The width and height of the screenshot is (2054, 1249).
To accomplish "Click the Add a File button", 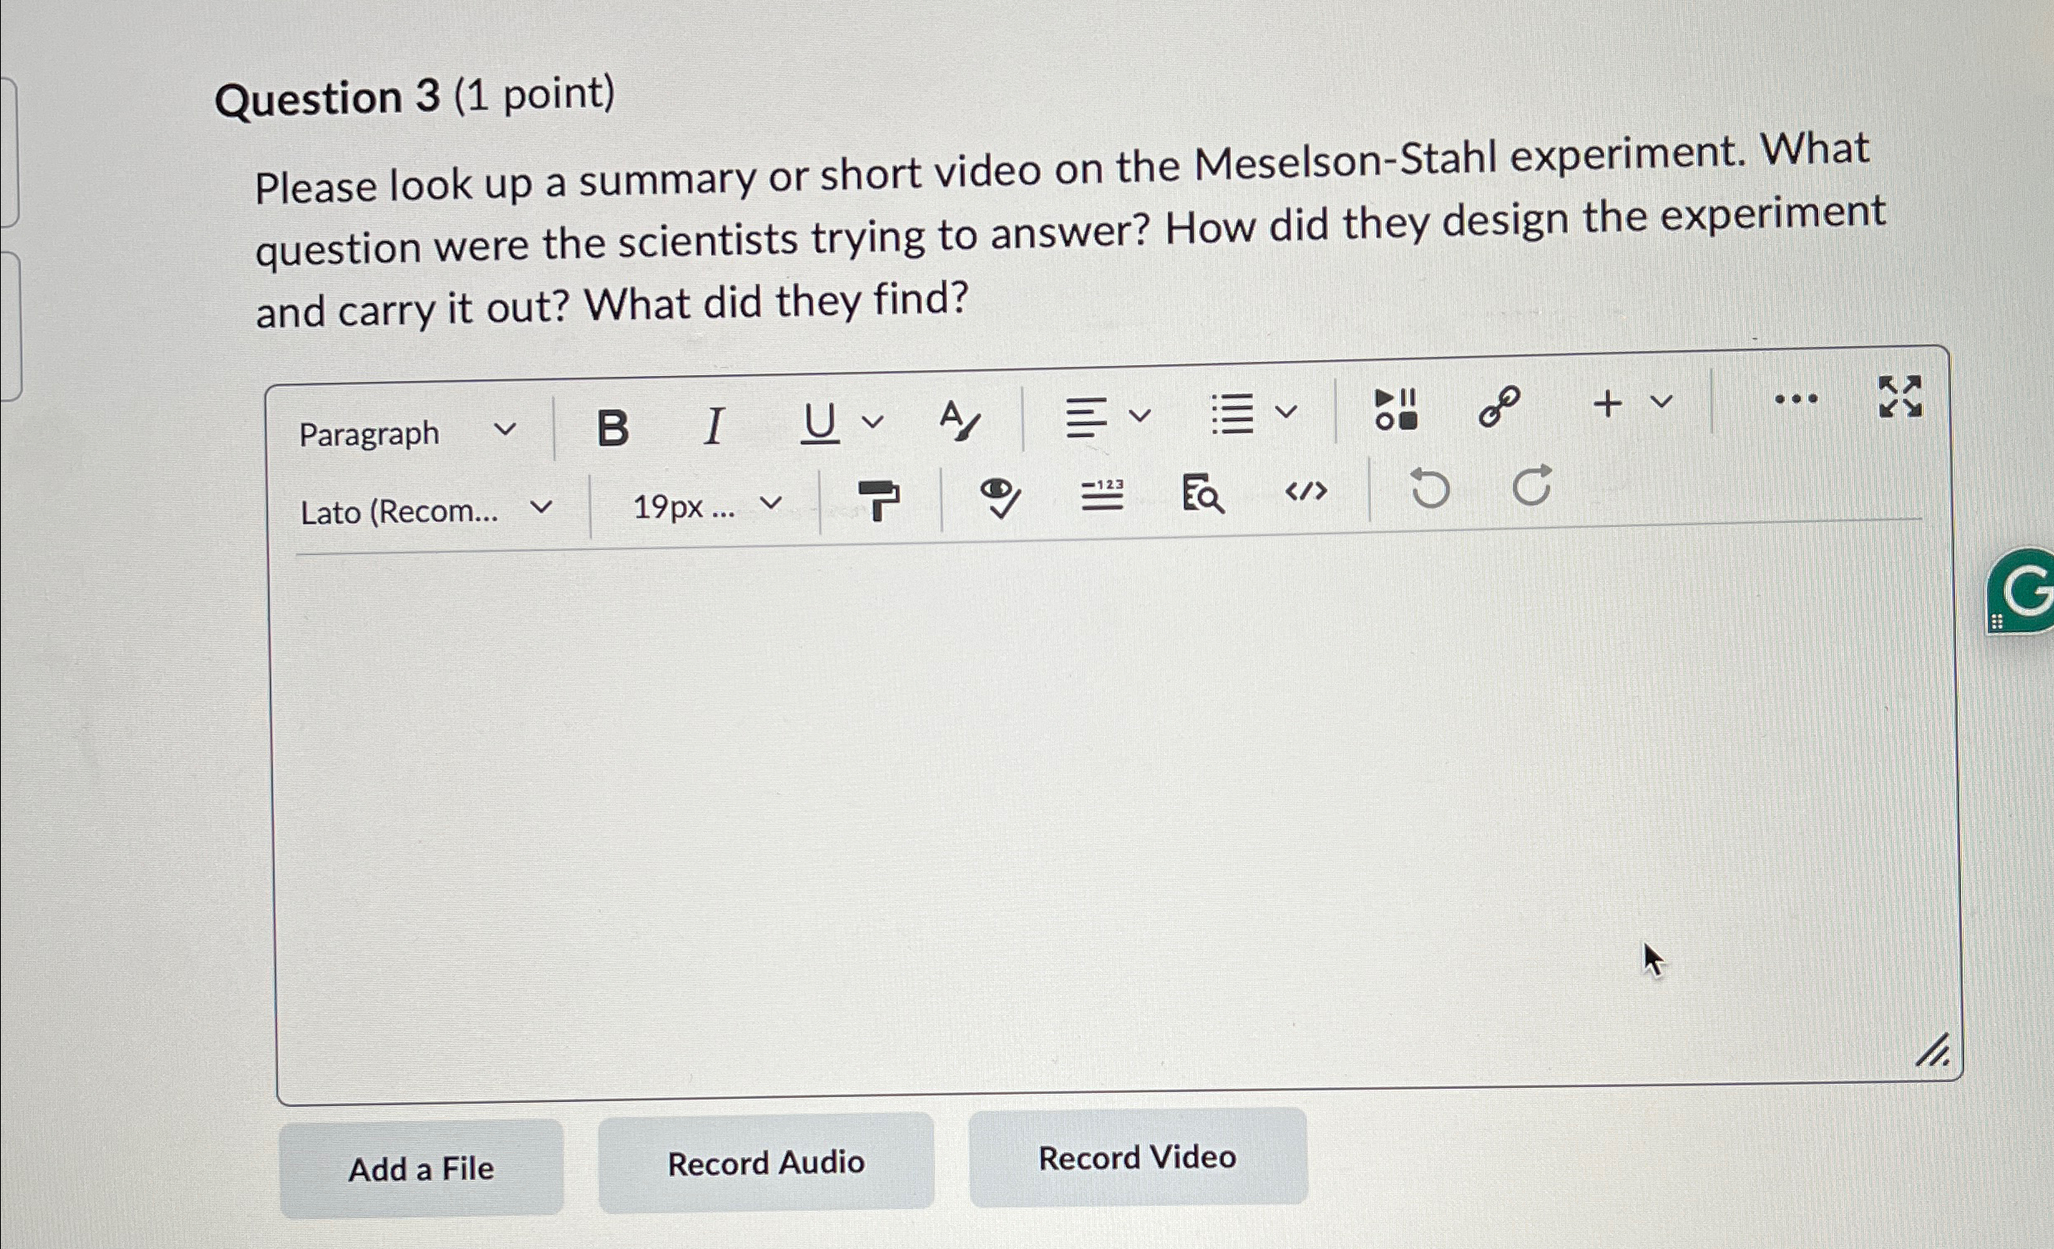I will [421, 1169].
